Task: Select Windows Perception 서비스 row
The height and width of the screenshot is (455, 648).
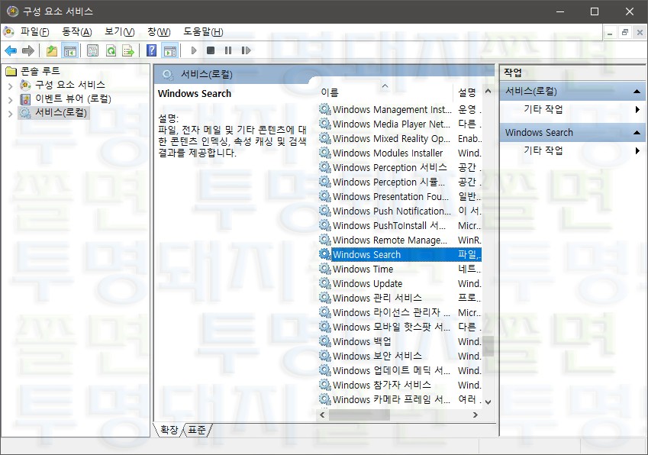Action: pos(400,167)
